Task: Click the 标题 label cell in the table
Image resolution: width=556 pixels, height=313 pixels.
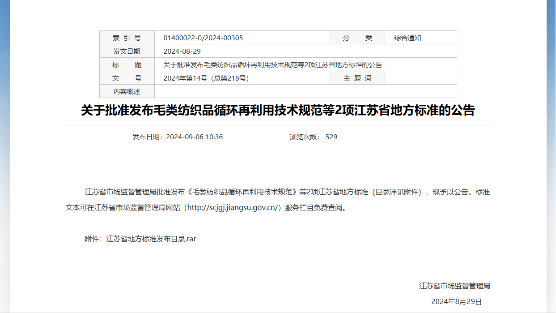Action: click(127, 65)
